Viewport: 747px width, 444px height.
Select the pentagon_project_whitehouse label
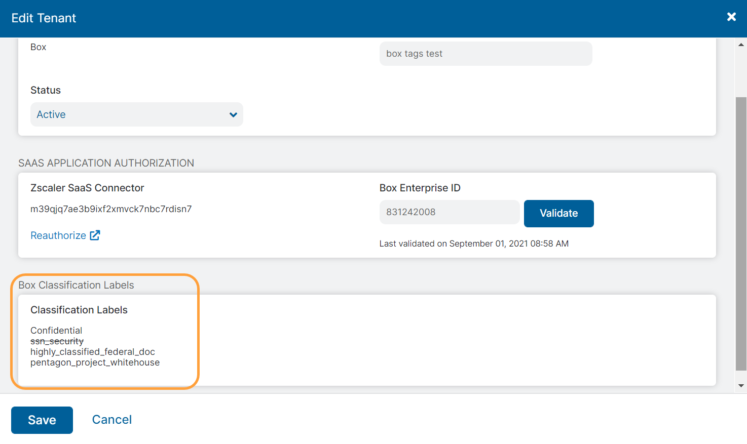pyautogui.click(x=95, y=362)
